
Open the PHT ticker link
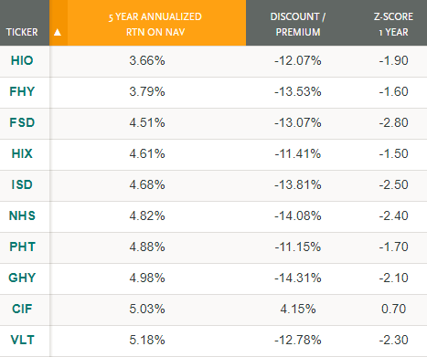pos(22,247)
